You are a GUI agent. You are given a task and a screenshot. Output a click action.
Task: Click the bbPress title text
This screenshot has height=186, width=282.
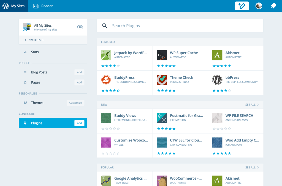click(x=232, y=77)
